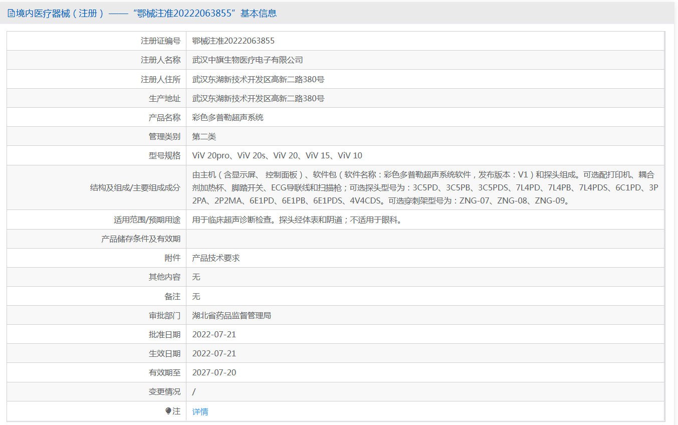This screenshot has width=678, height=425.
Task: Select the 产品储存条件及有效期 label
Action: click(141, 239)
